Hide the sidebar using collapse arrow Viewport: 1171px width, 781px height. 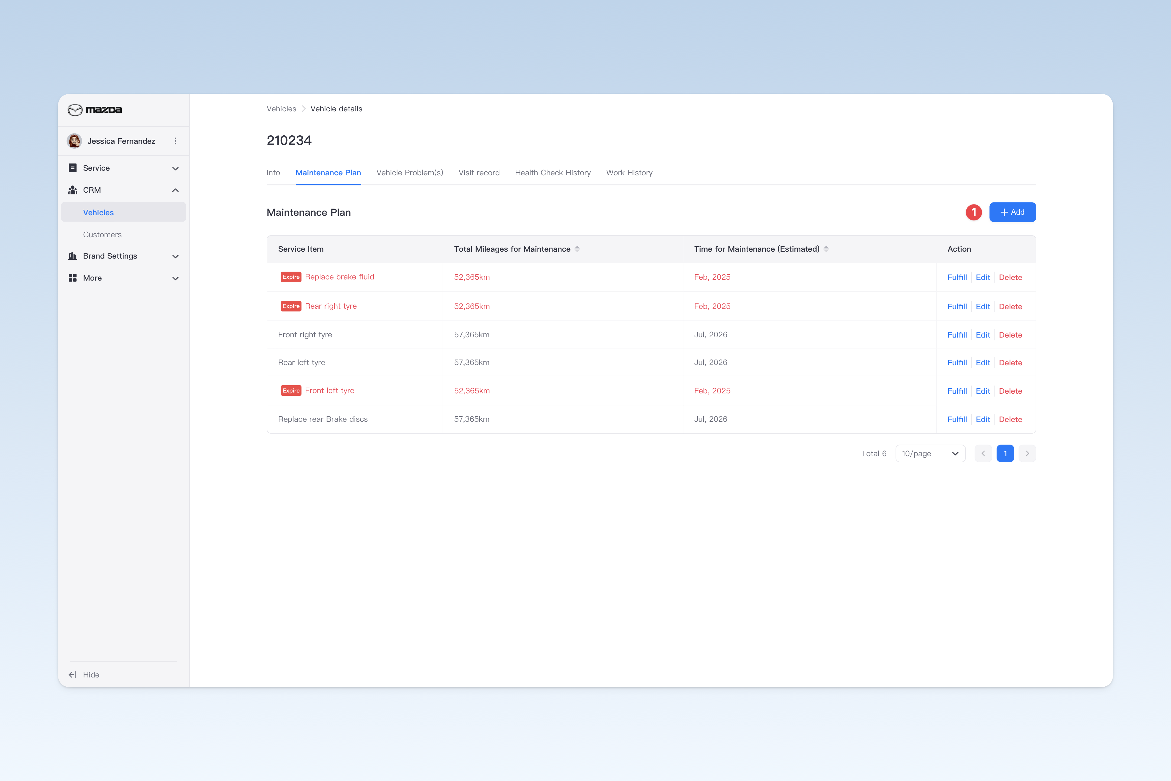73,675
